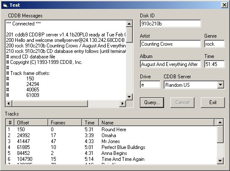The height and width of the screenshot is (171, 230).
Task: Click the messages horizontal scroll right arrow
Action: (x=123, y=103)
